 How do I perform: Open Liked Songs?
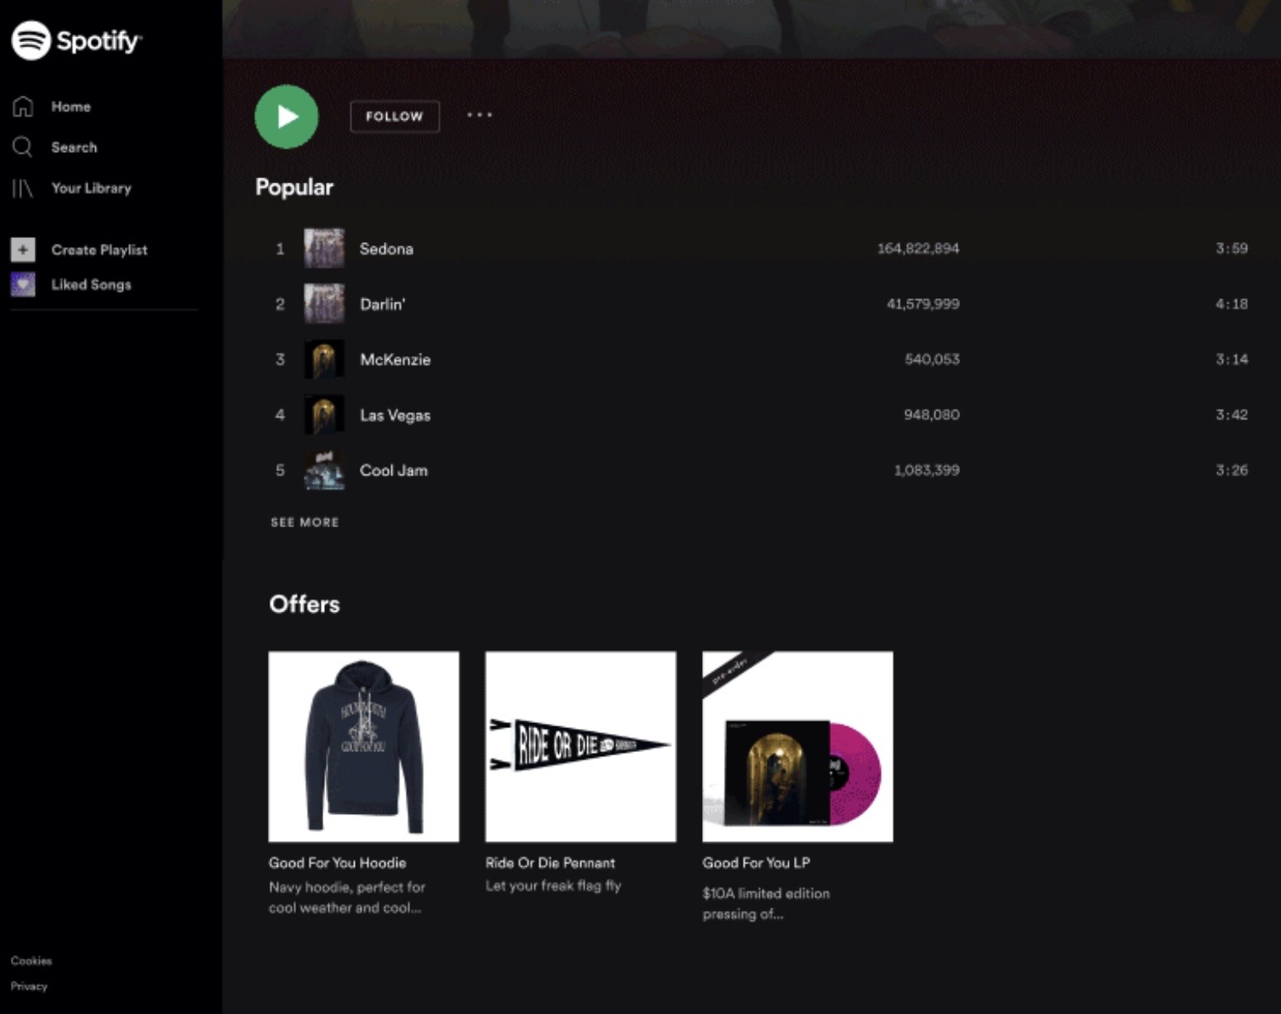[91, 284]
